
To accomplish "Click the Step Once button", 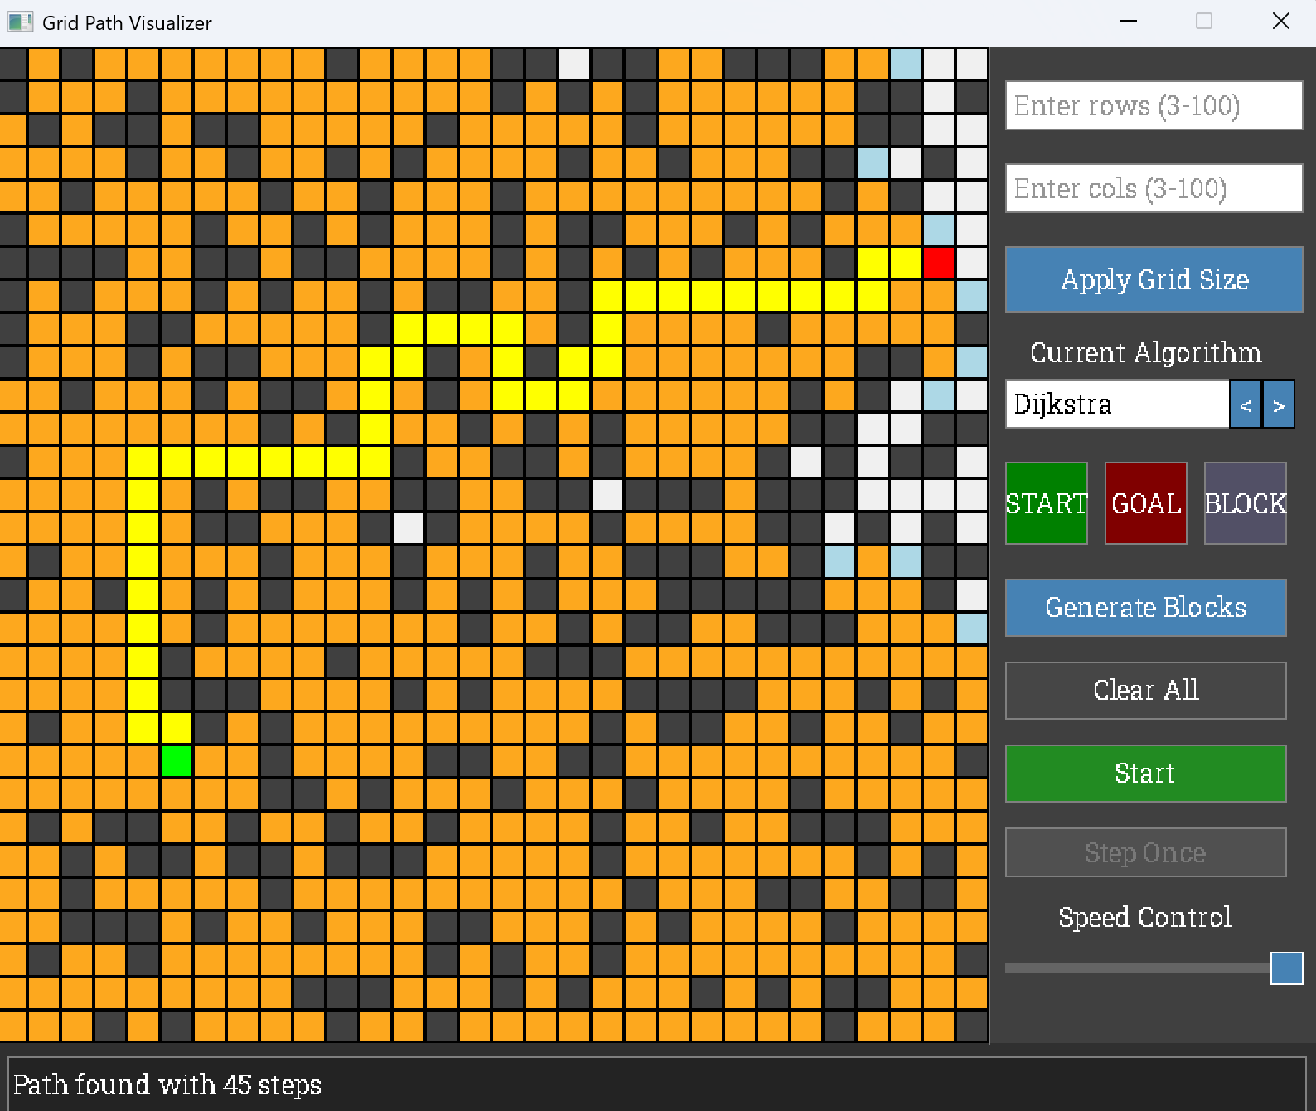I will click(x=1145, y=852).
